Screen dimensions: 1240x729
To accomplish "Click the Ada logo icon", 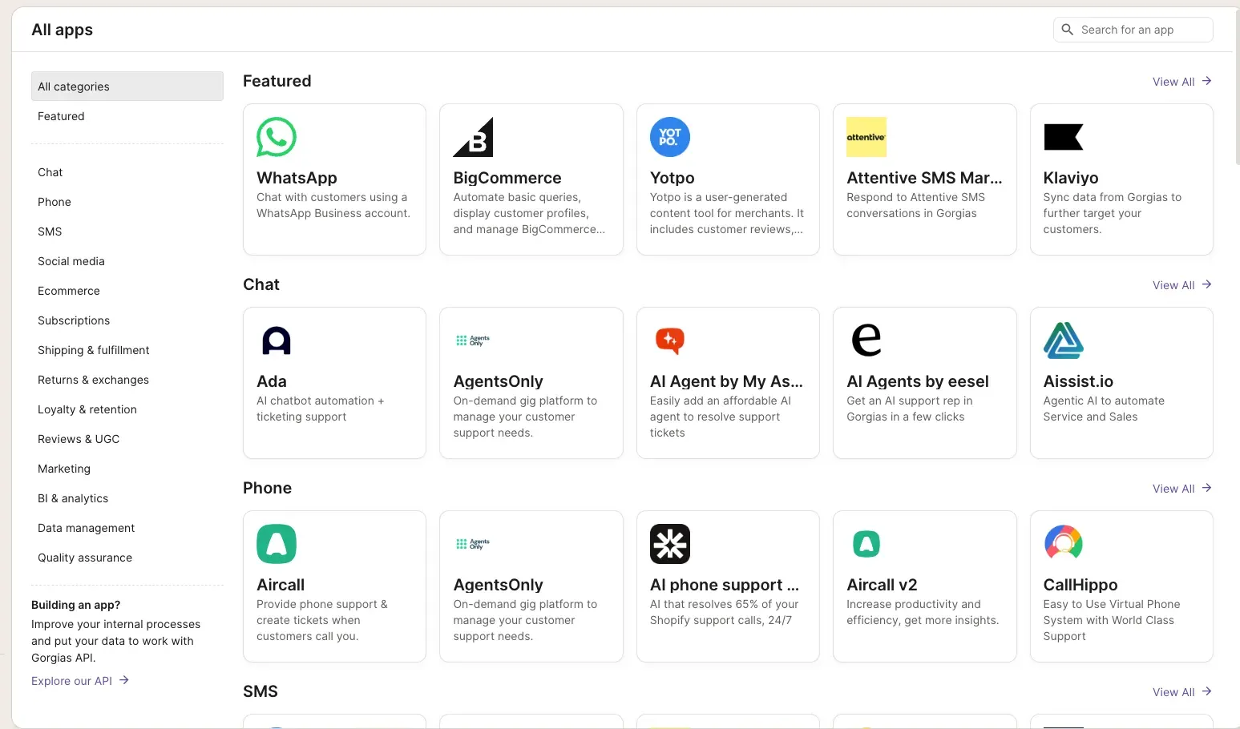I will tap(277, 340).
